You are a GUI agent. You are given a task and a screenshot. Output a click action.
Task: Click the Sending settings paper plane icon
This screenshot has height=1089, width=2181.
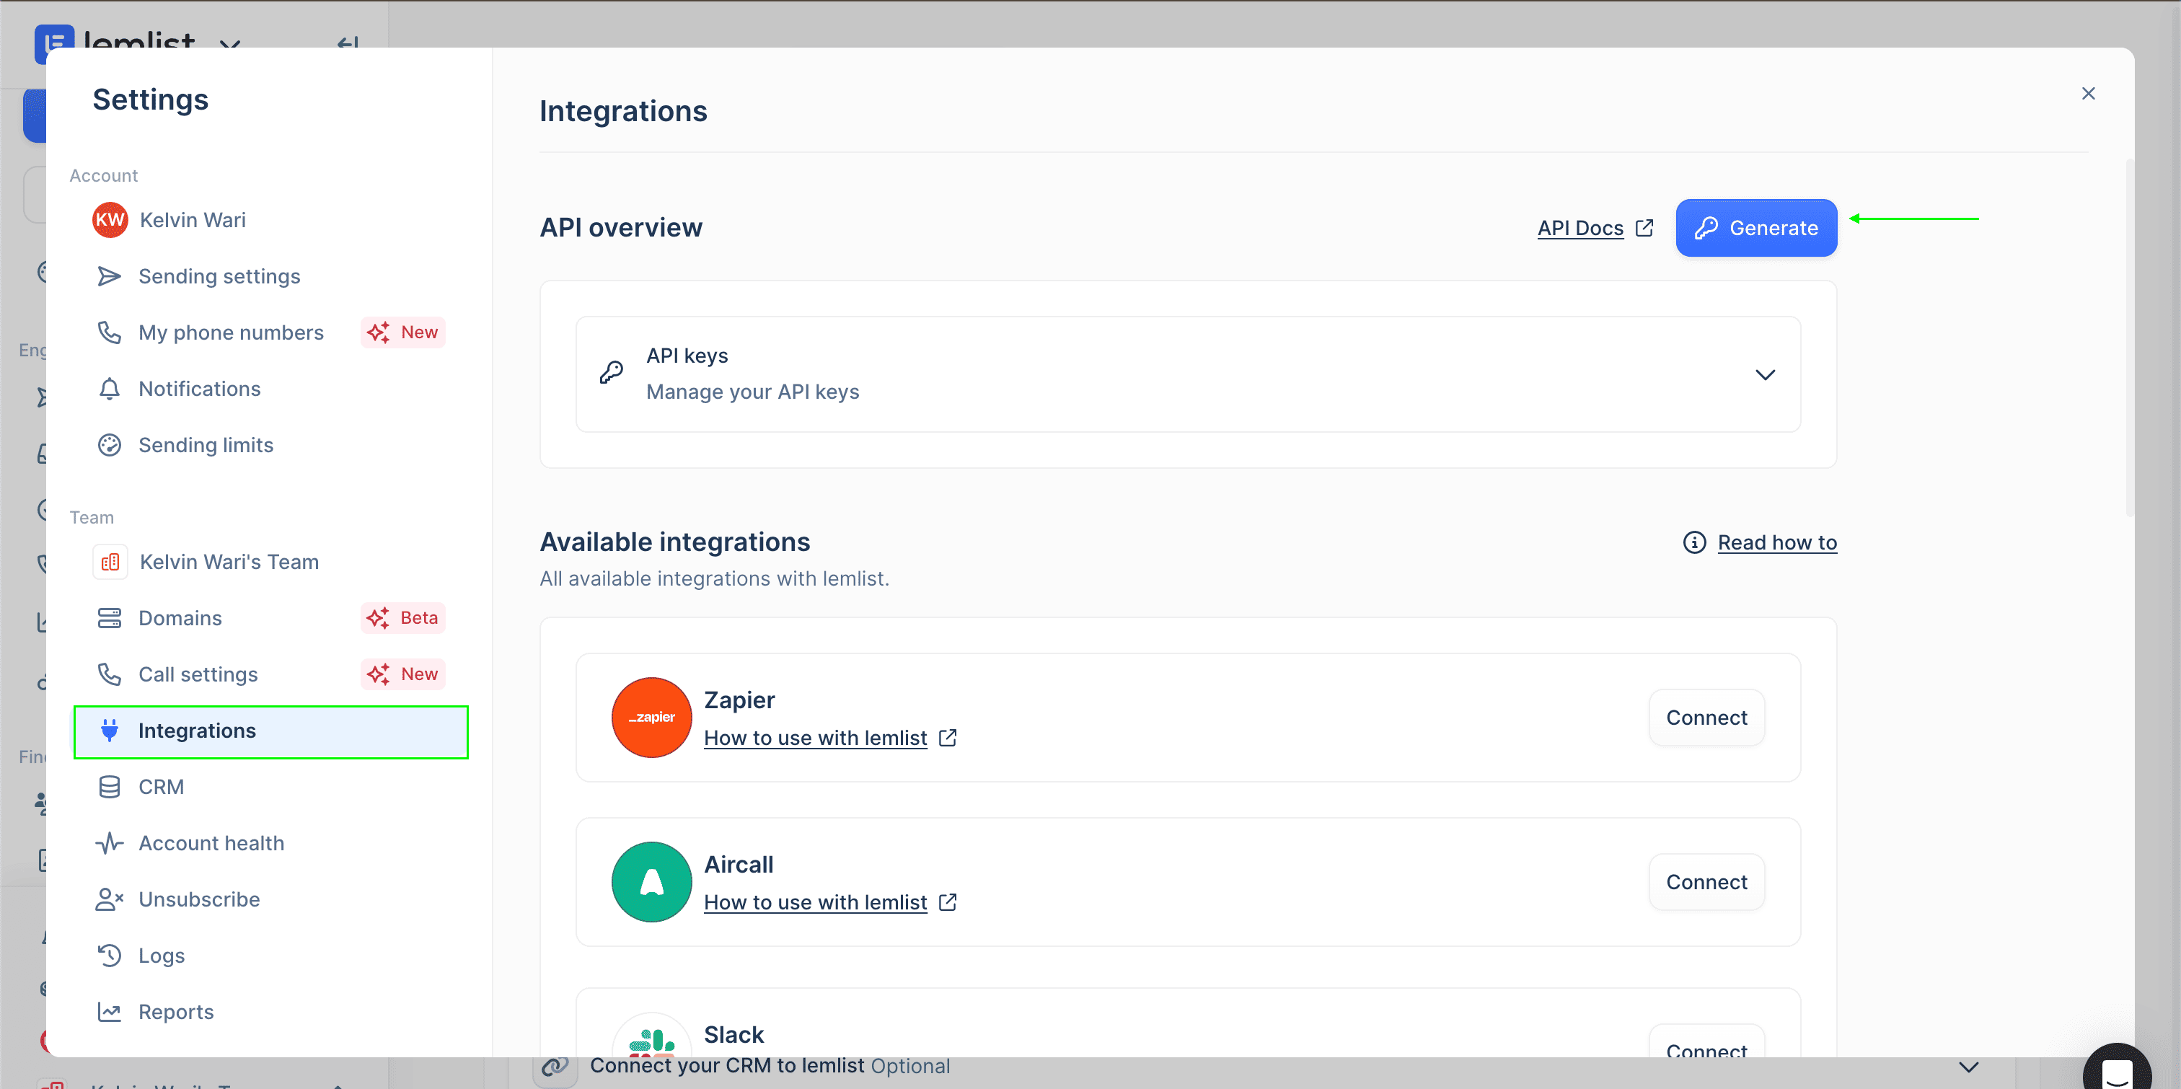click(x=109, y=276)
